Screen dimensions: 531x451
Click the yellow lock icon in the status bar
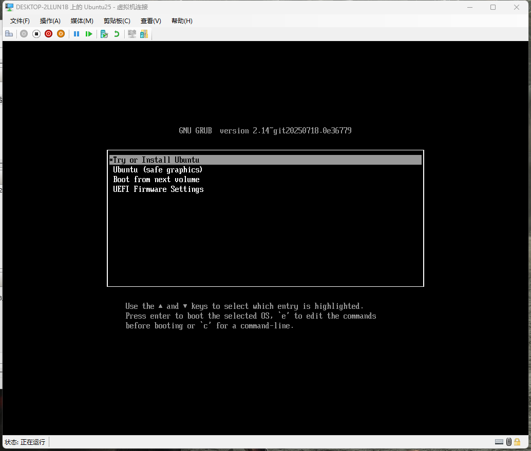[518, 442]
